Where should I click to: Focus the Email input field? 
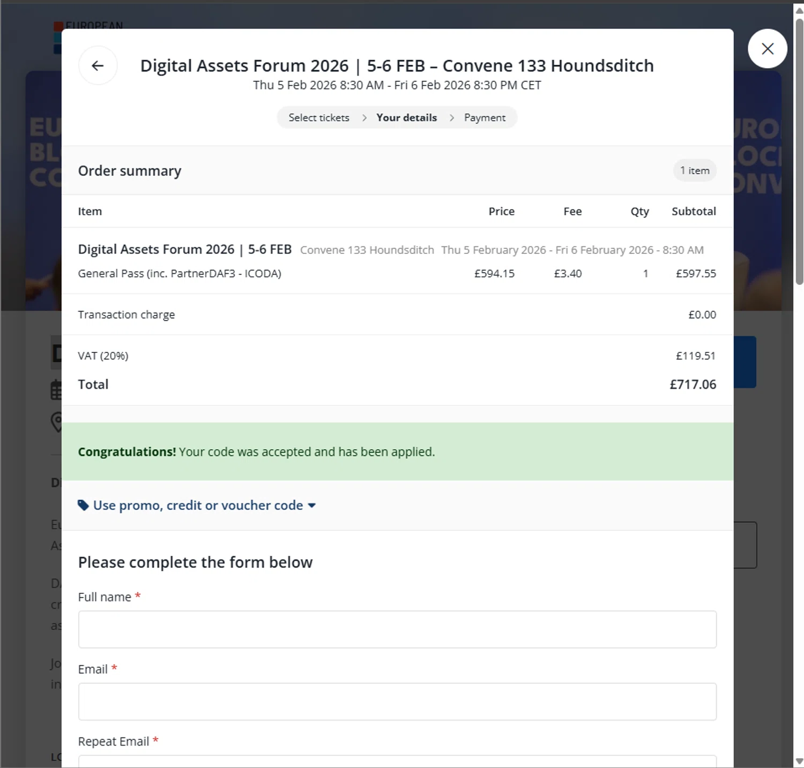[x=397, y=702]
